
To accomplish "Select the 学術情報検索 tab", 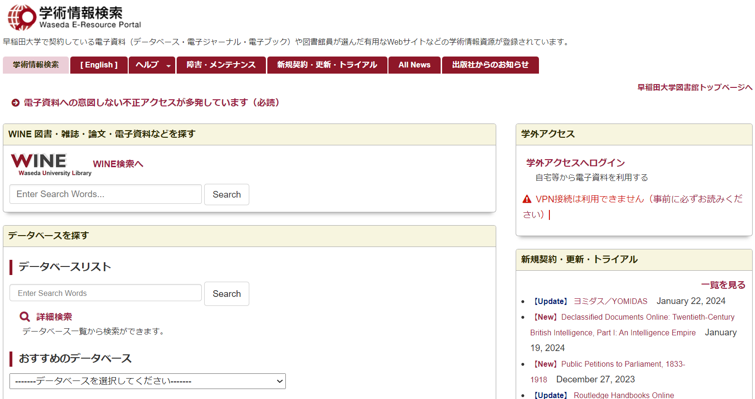I will pyautogui.click(x=36, y=65).
